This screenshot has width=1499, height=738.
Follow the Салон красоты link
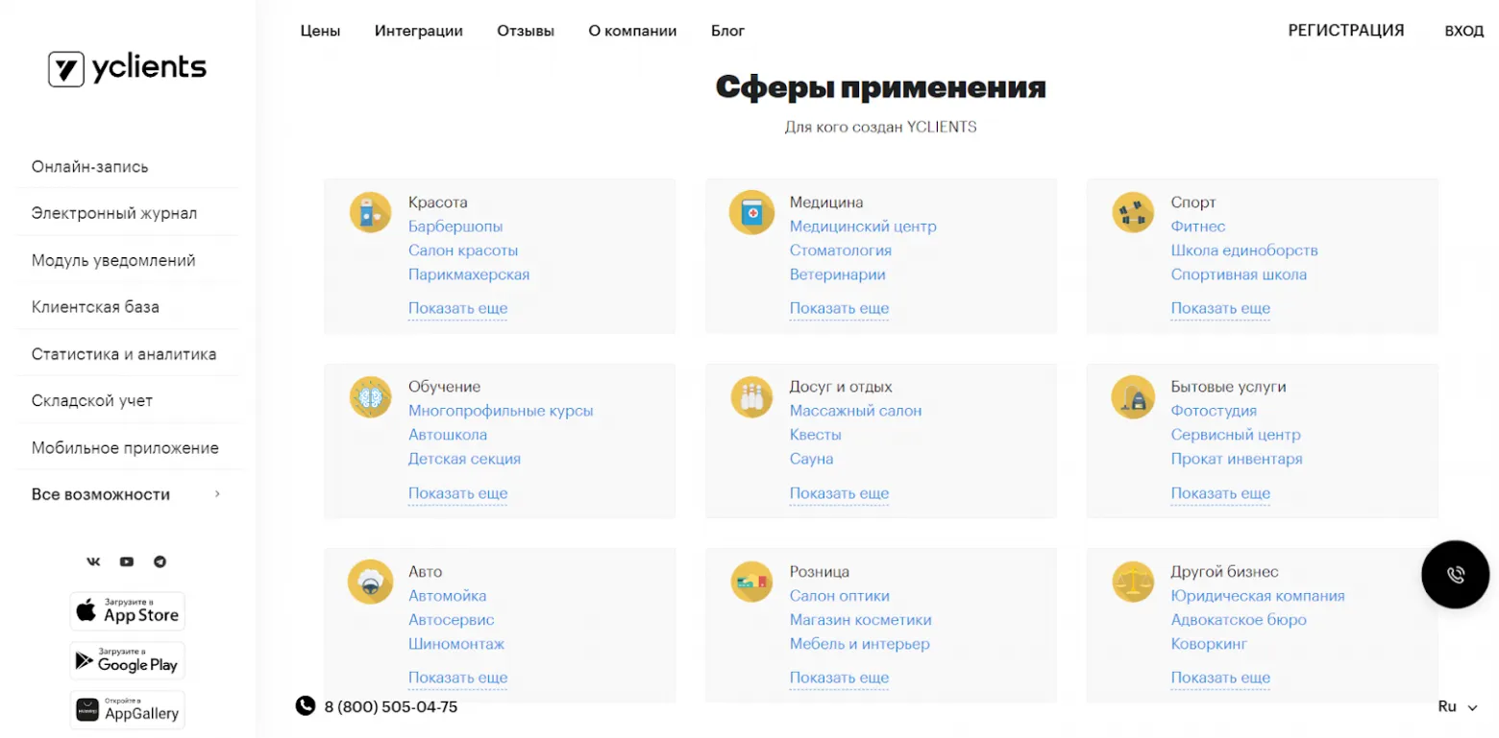463,250
